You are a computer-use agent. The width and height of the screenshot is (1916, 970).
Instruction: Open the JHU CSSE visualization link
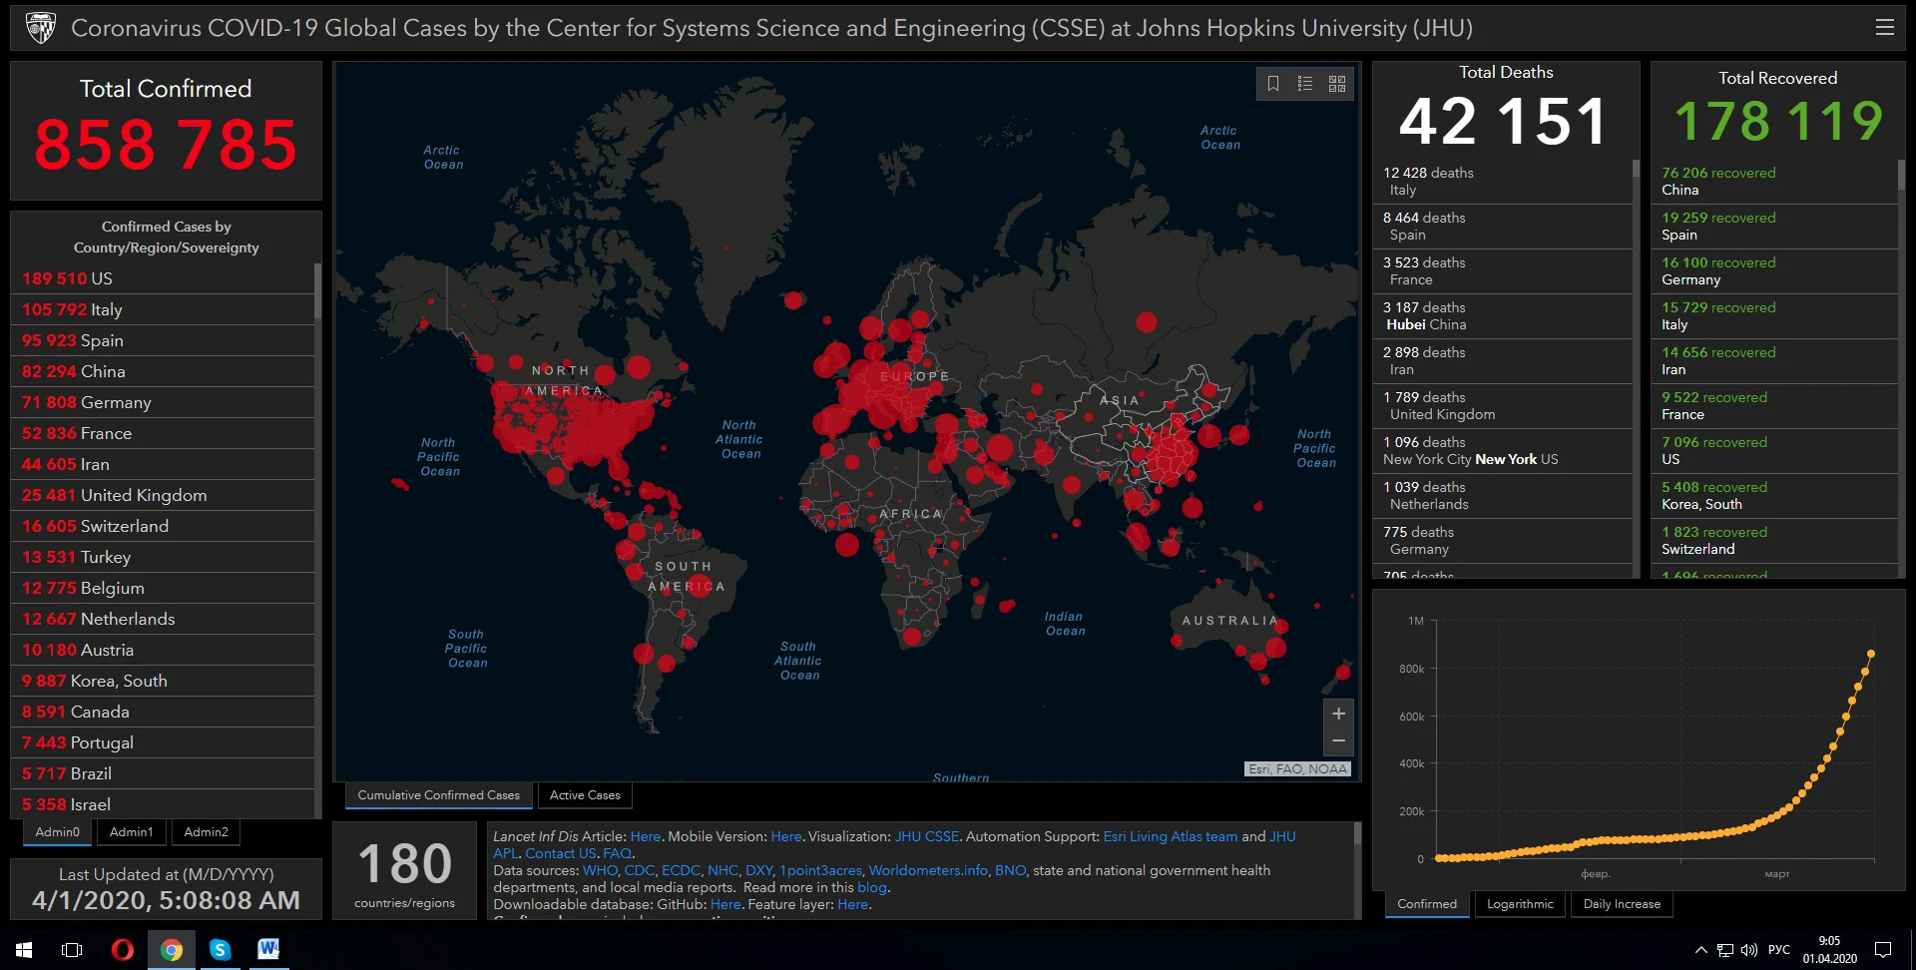point(926,836)
